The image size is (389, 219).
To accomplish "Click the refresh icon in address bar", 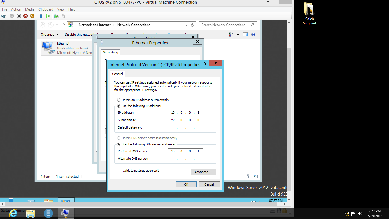I will click(192, 25).
